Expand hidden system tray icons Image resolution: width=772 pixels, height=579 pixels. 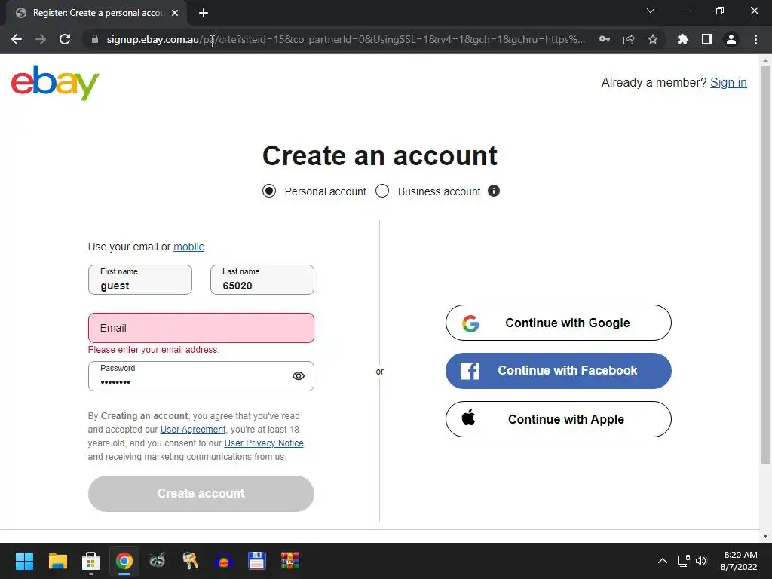(x=663, y=561)
